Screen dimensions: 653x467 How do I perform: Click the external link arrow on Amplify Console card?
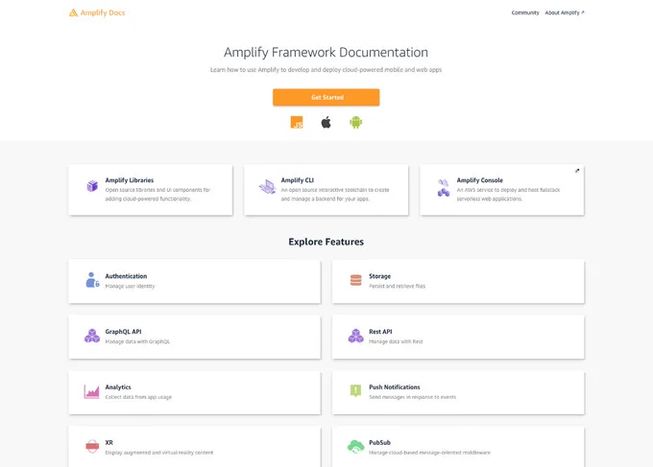pyautogui.click(x=577, y=171)
